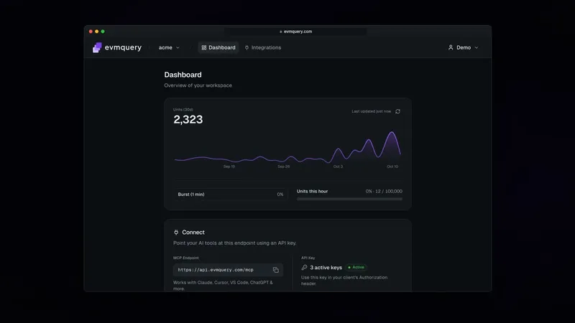The width and height of the screenshot is (575, 323).
Task: Open the Demo user menu
Action: click(x=463, y=47)
